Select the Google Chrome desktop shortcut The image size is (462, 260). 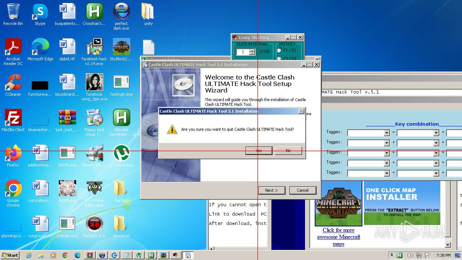click(x=13, y=194)
